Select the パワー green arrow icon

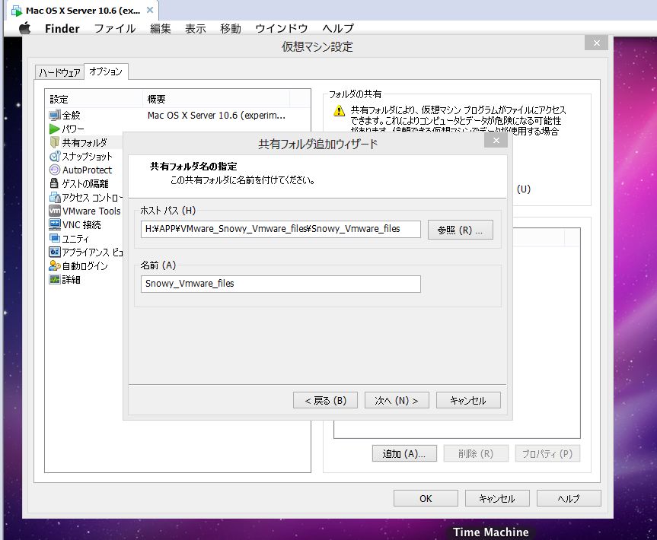(x=55, y=129)
